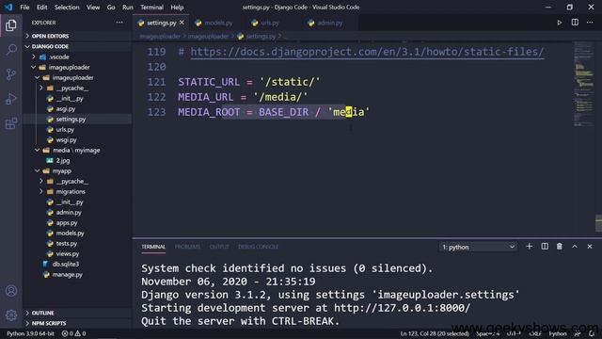The height and width of the screenshot is (339, 602).
Task: Open the Manage gear icon
Action: click(x=11, y=315)
